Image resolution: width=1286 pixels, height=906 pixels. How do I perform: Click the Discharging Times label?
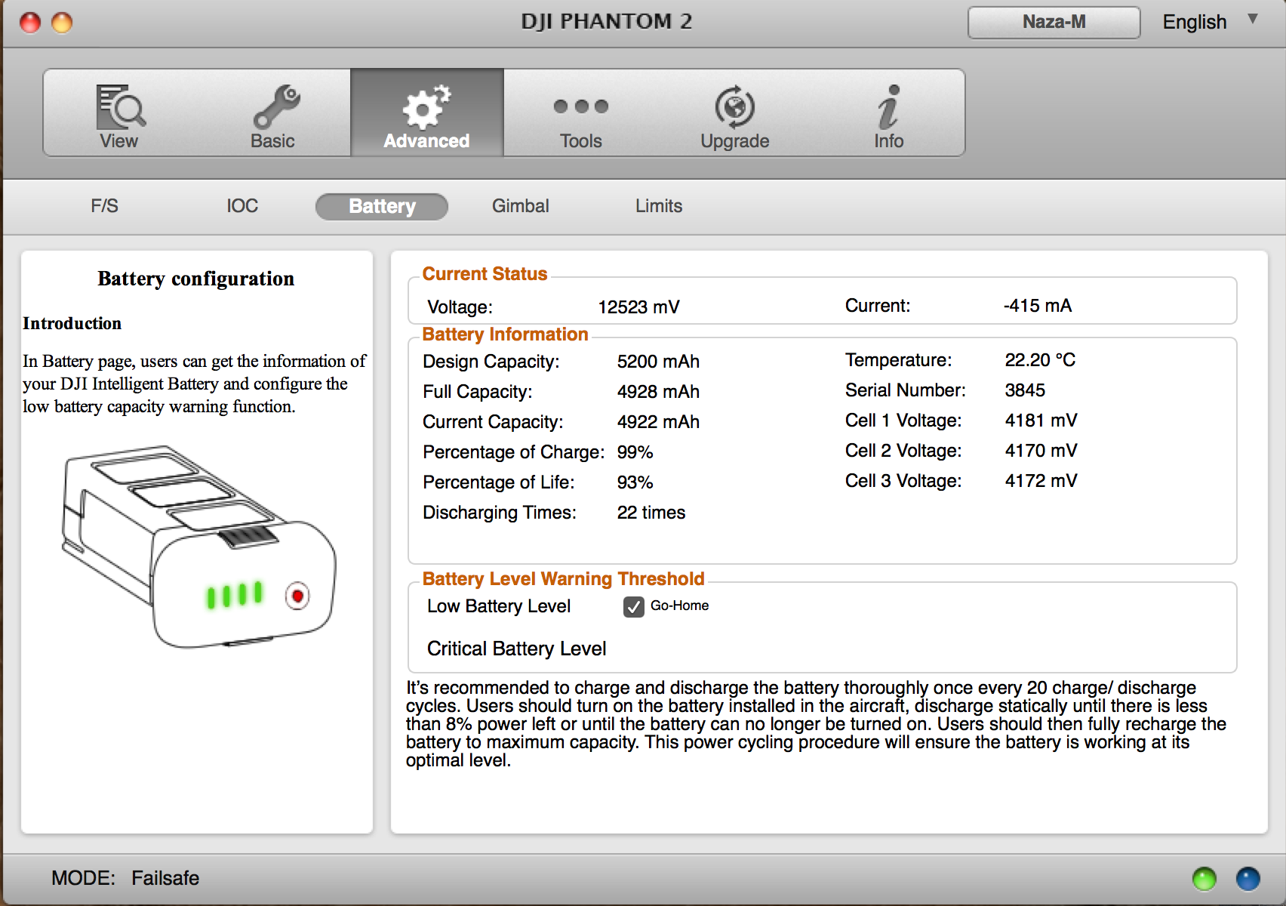click(x=500, y=513)
